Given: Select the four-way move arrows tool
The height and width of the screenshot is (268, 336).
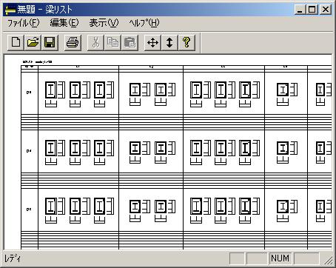Looking at the screenshot, I should (x=152, y=43).
